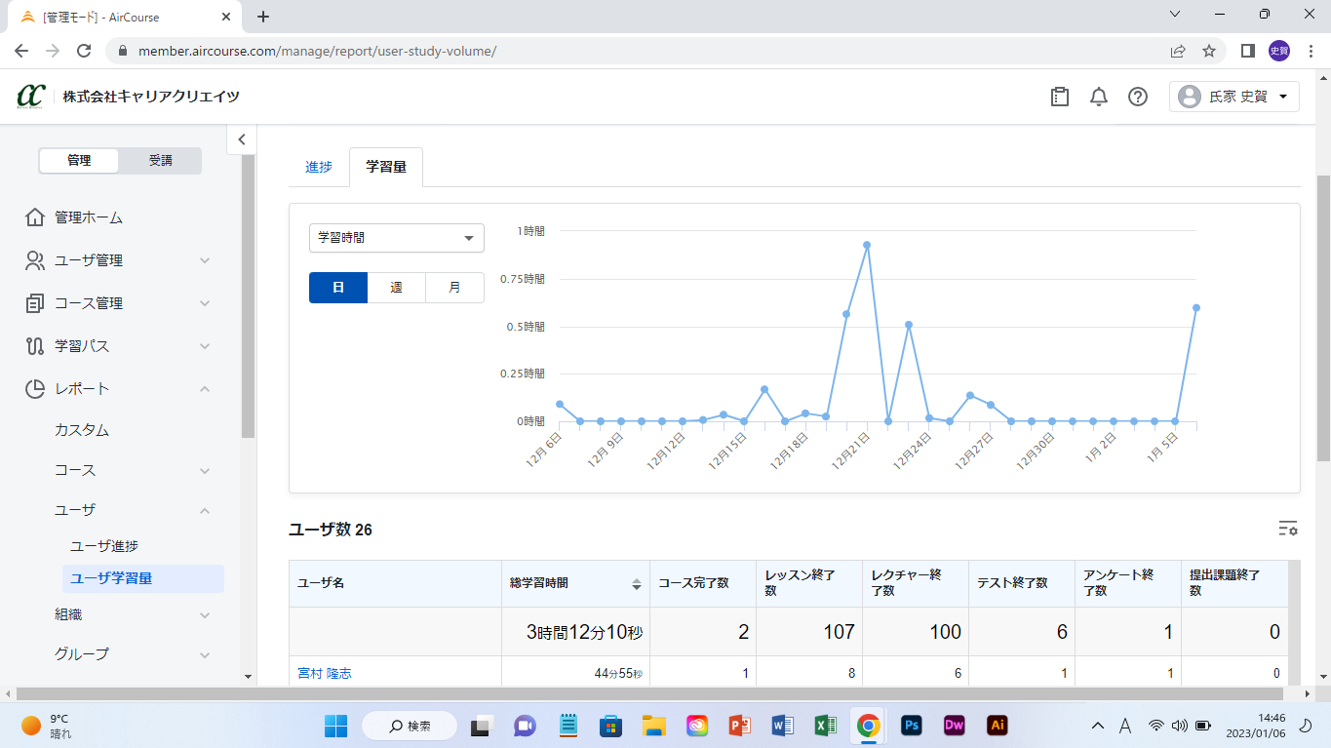This screenshot has width=1331, height=748.
Task: Open PowerPoint from the taskbar
Action: (x=739, y=726)
